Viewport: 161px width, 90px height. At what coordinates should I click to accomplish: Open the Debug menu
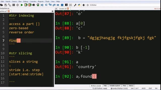tap(26, 1)
